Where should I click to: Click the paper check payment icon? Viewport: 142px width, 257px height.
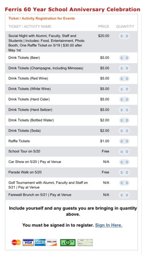[x=85, y=242]
